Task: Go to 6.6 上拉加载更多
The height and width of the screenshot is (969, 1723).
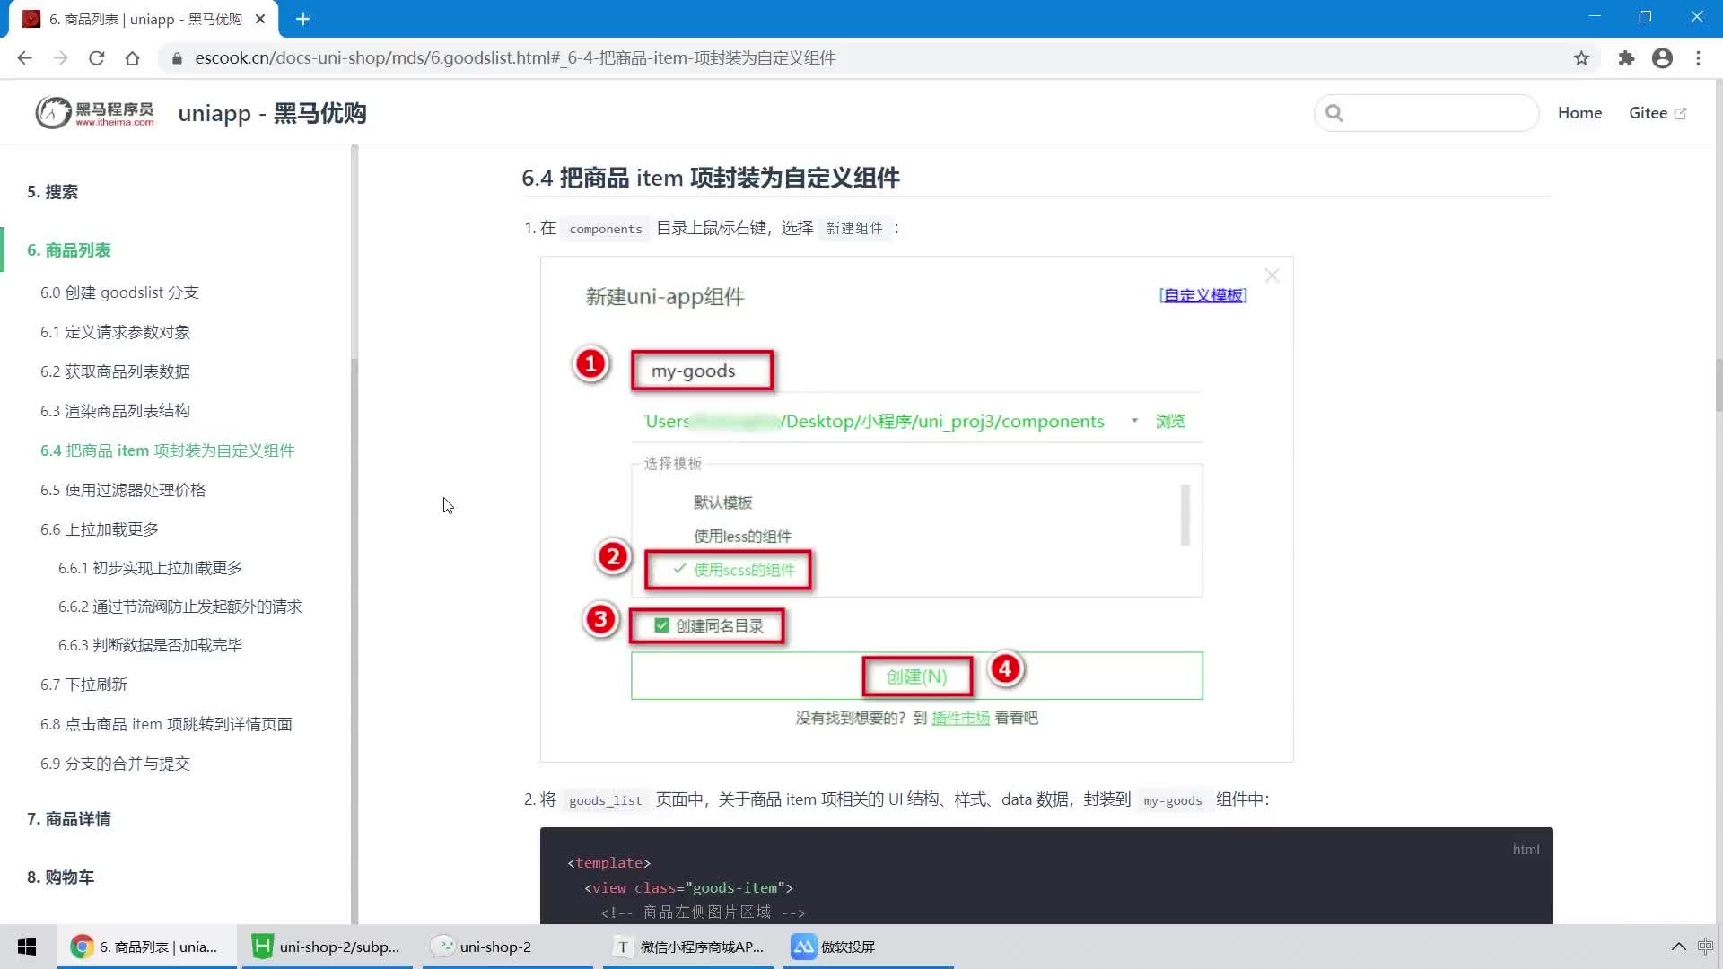Action: point(100,529)
